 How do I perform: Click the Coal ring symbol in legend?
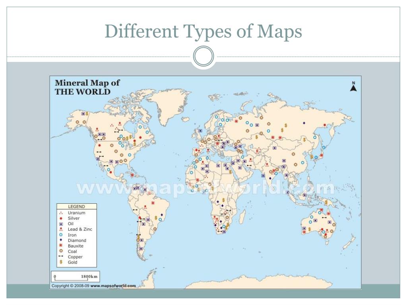click(61, 251)
